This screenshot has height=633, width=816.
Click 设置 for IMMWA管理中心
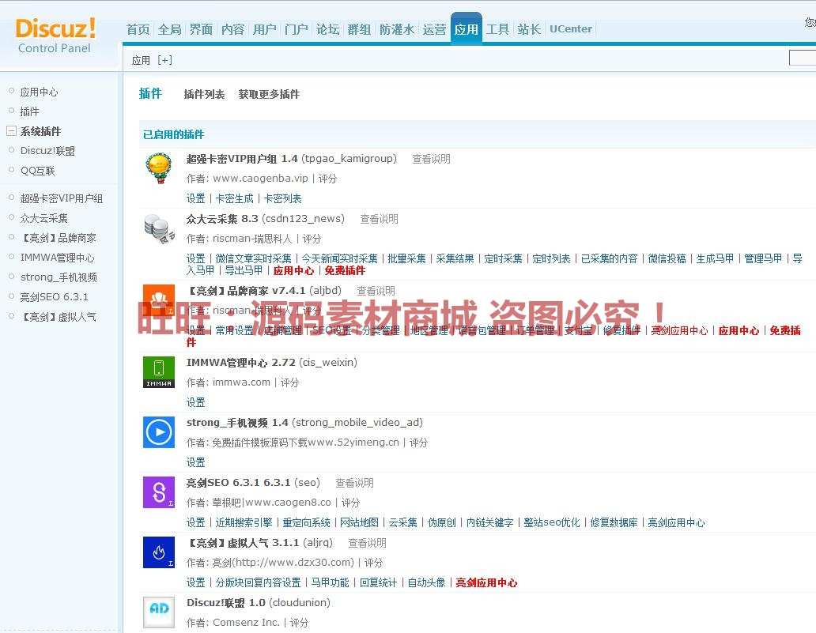coord(195,402)
